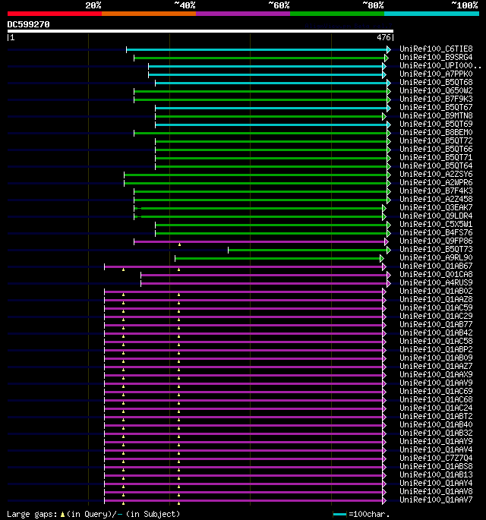This screenshot has height=520, width=486.
Task: Open hit UniRef100_Q1AC58
Action: click(436, 342)
